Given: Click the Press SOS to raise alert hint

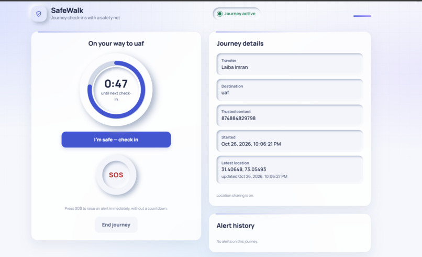Looking at the screenshot, I should (116, 208).
